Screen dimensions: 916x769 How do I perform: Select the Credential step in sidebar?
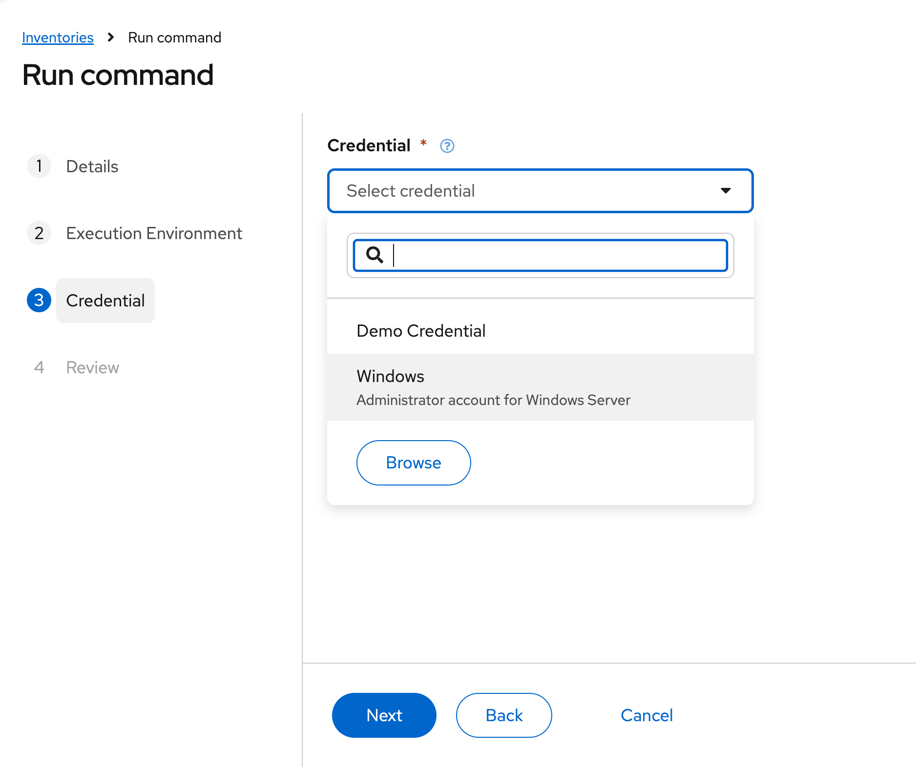point(105,301)
